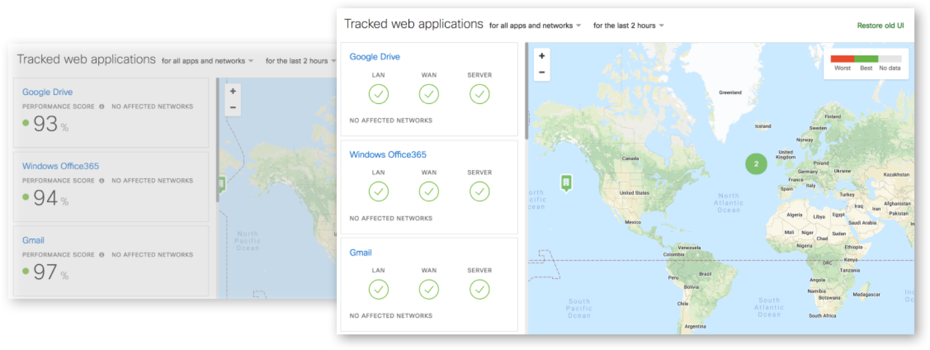Image resolution: width=930 pixels, height=350 pixels.
Task: Click the green Best segment of the legend
Action: pyautogui.click(x=866, y=59)
